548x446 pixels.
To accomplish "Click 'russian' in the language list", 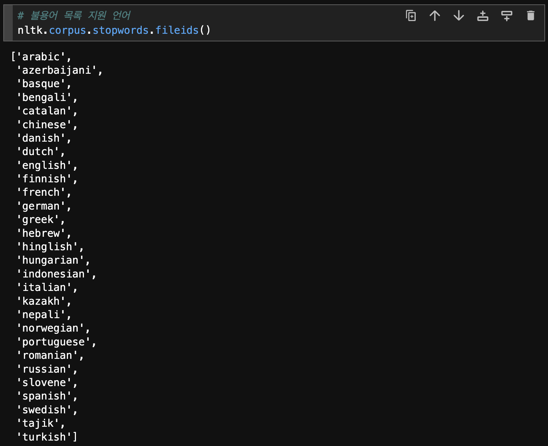I will tap(44, 369).
